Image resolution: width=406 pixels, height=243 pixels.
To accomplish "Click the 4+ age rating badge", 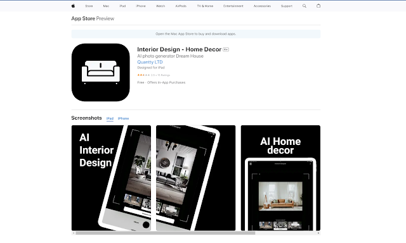I will click(226, 49).
